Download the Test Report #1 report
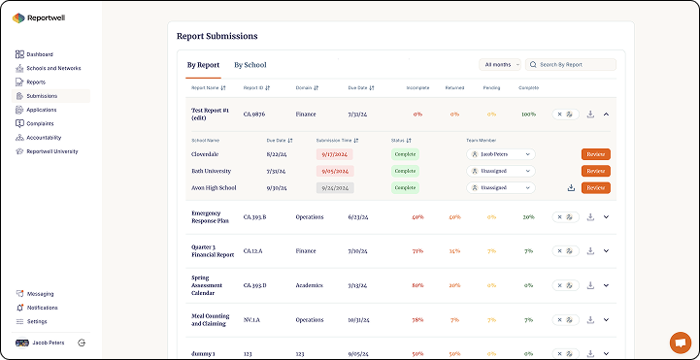Viewport: 700px width, 360px height. point(590,115)
